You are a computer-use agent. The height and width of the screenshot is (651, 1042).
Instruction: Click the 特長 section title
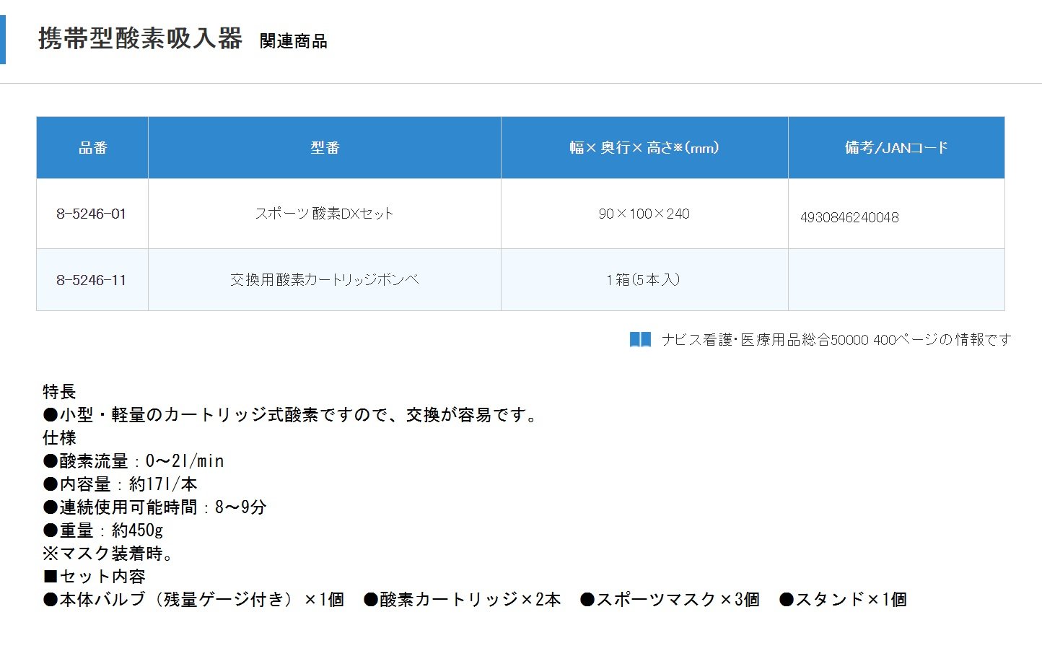coord(59,392)
